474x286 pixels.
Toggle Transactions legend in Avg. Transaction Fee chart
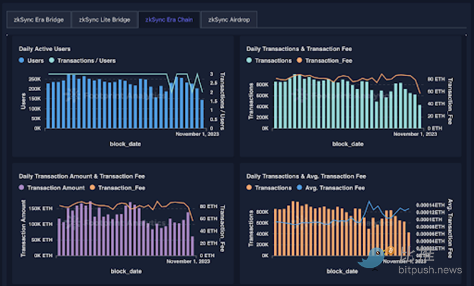(x=269, y=188)
